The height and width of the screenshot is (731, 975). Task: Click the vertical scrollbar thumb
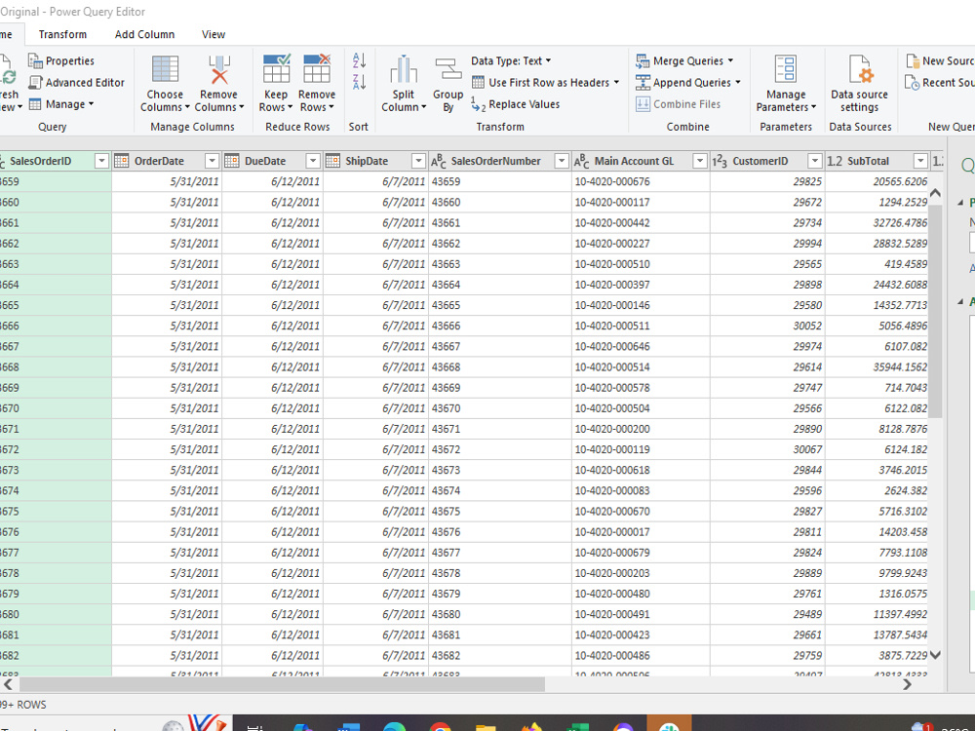[x=935, y=310]
